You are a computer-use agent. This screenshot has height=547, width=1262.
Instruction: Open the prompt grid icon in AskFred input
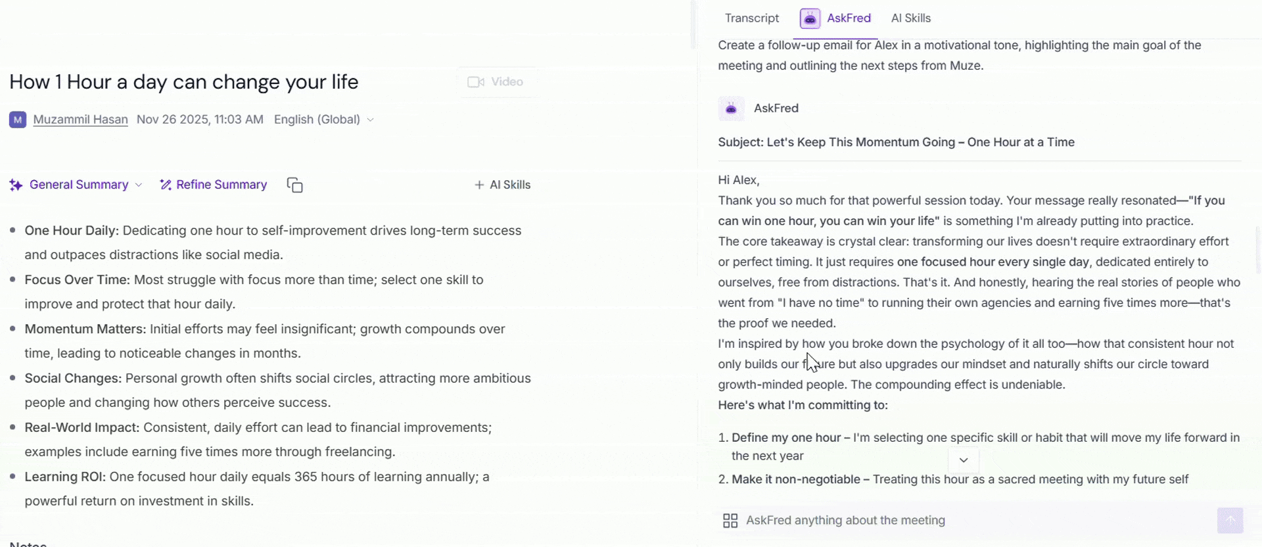pos(730,521)
